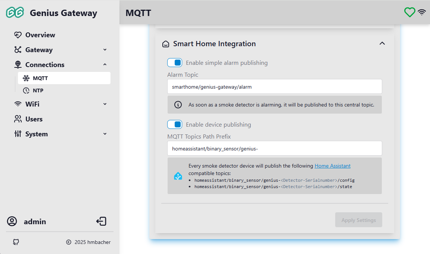Screen dimensions: 430x254
Task: Expand the System sidebar menu
Action: pyautogui.click(x=105, y=134)
